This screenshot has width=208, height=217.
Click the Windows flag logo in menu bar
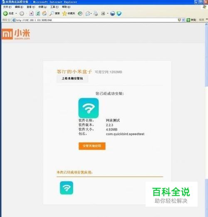pos(204,7)
